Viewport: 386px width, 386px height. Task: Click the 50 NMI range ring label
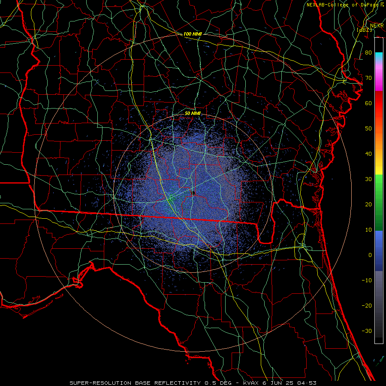(193, 113)
